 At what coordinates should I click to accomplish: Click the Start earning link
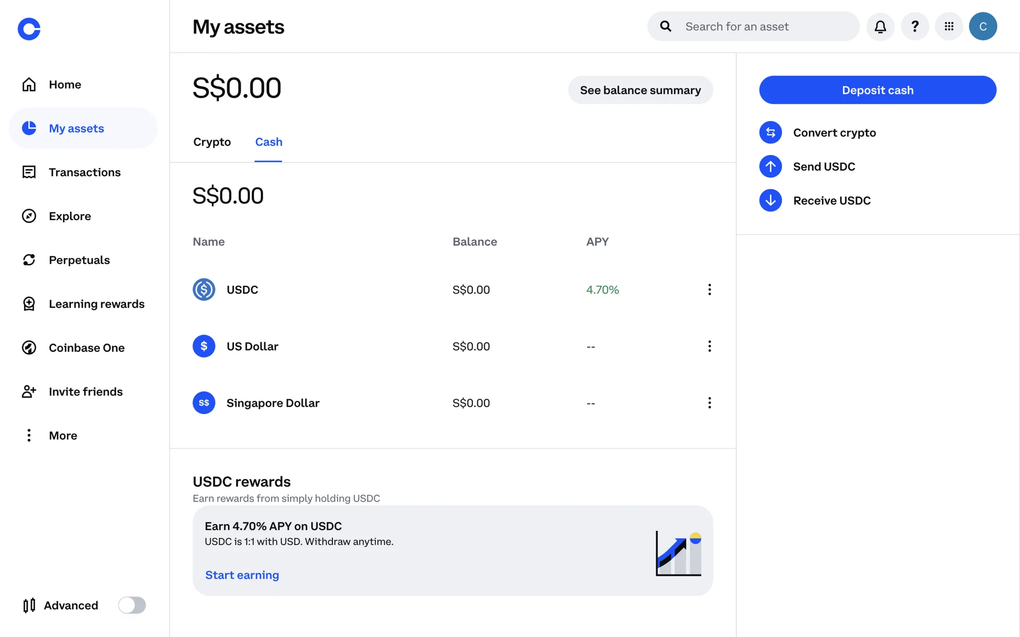coord(242,575)
